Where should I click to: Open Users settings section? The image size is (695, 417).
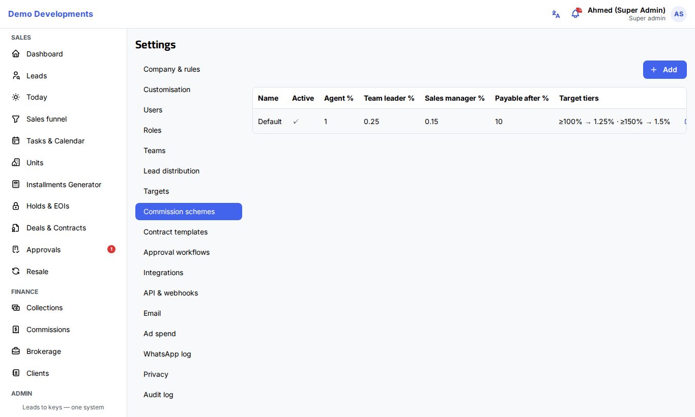pos(189,110)
